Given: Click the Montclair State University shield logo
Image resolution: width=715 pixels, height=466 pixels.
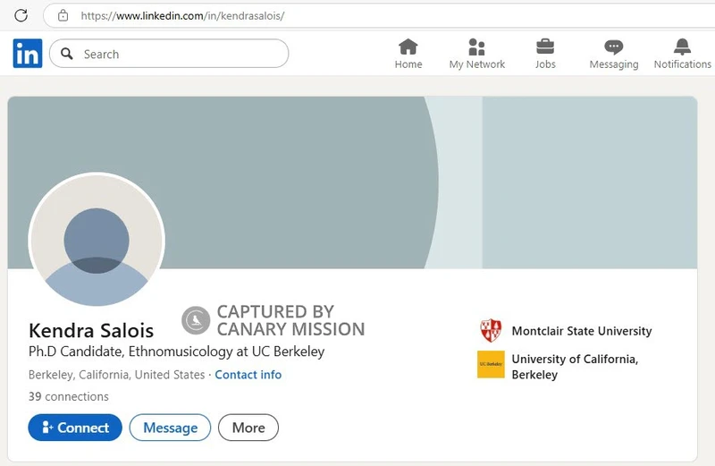Looking at the screenshot, I should 491,330.
